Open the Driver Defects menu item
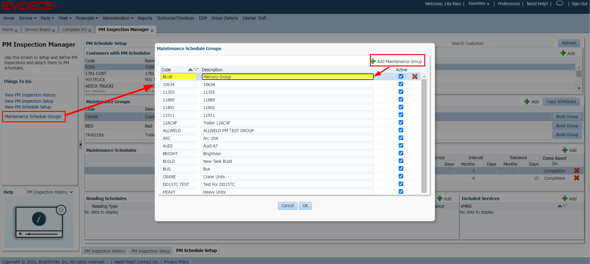The width and height of the screenshot is (590, 264). coord(225,18)
